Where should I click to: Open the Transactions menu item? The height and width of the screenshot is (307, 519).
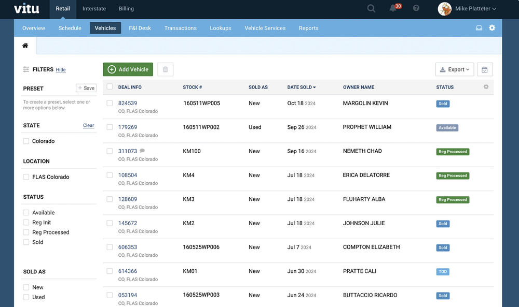(x=180, y=28)
